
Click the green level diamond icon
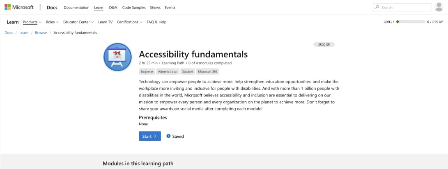click(x=397, y=22)
